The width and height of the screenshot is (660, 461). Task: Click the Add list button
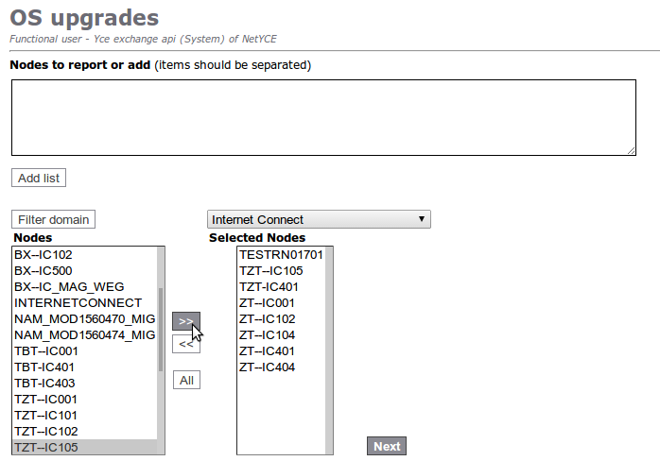click(x=39, y=178)
